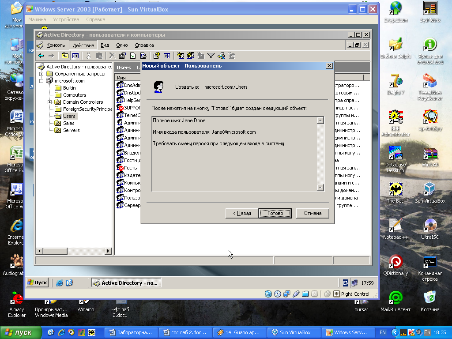Image resolution: width=452 pixels, height=339 pixels.
Task: Click the Find objects toolbar icon
Action: coord(221,56)
